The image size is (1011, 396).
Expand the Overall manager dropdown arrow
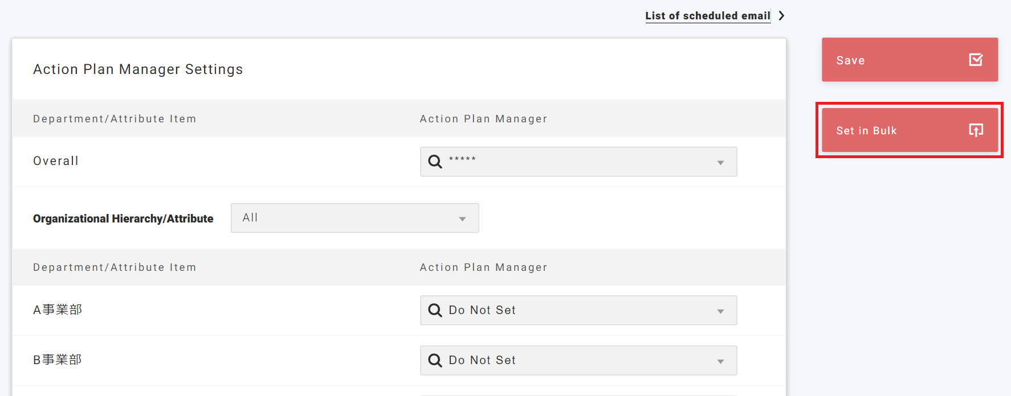(720, 163)
